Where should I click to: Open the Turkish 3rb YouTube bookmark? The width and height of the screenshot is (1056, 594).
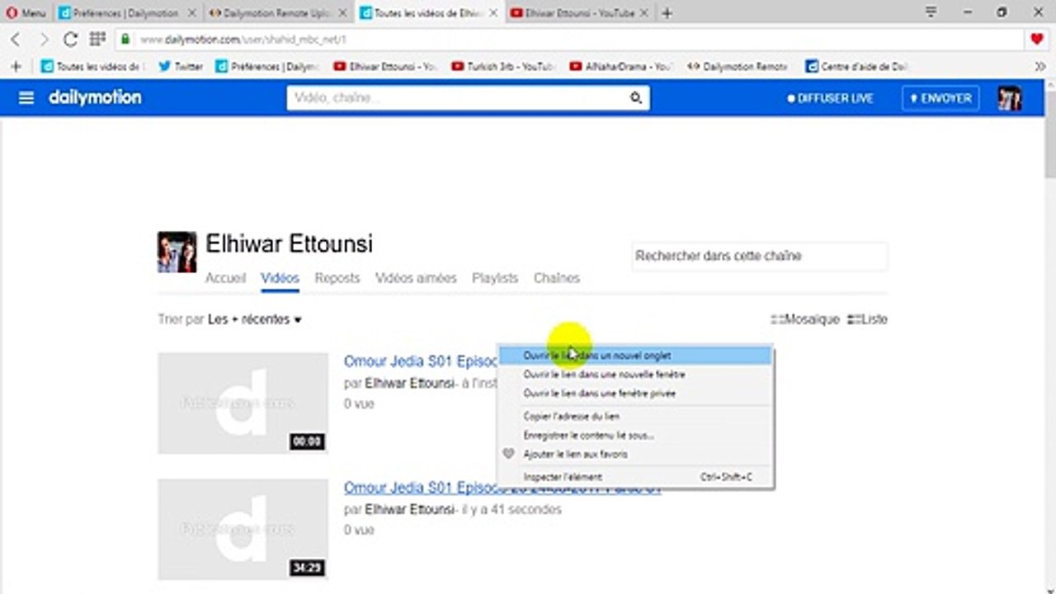(503, 67)
